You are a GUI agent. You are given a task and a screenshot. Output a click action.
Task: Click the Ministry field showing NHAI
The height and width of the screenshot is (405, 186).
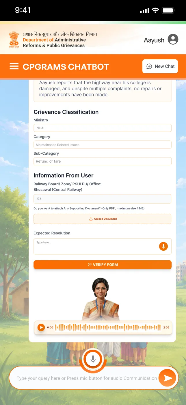point(103,128)
